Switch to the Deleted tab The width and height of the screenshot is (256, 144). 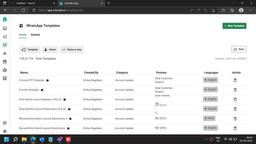pos(35,35)
